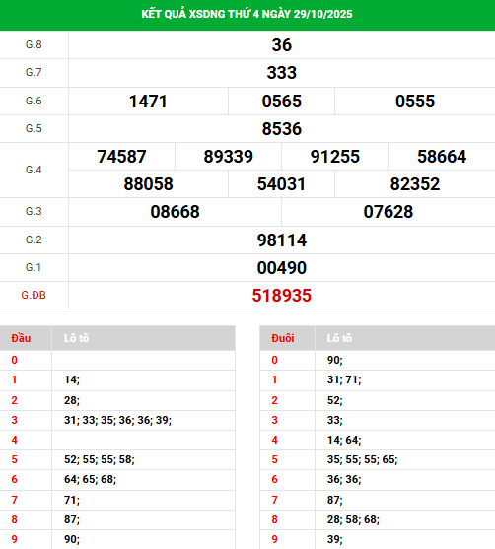
Task: Select the red special prize 518935
Action: pos(282,296)
